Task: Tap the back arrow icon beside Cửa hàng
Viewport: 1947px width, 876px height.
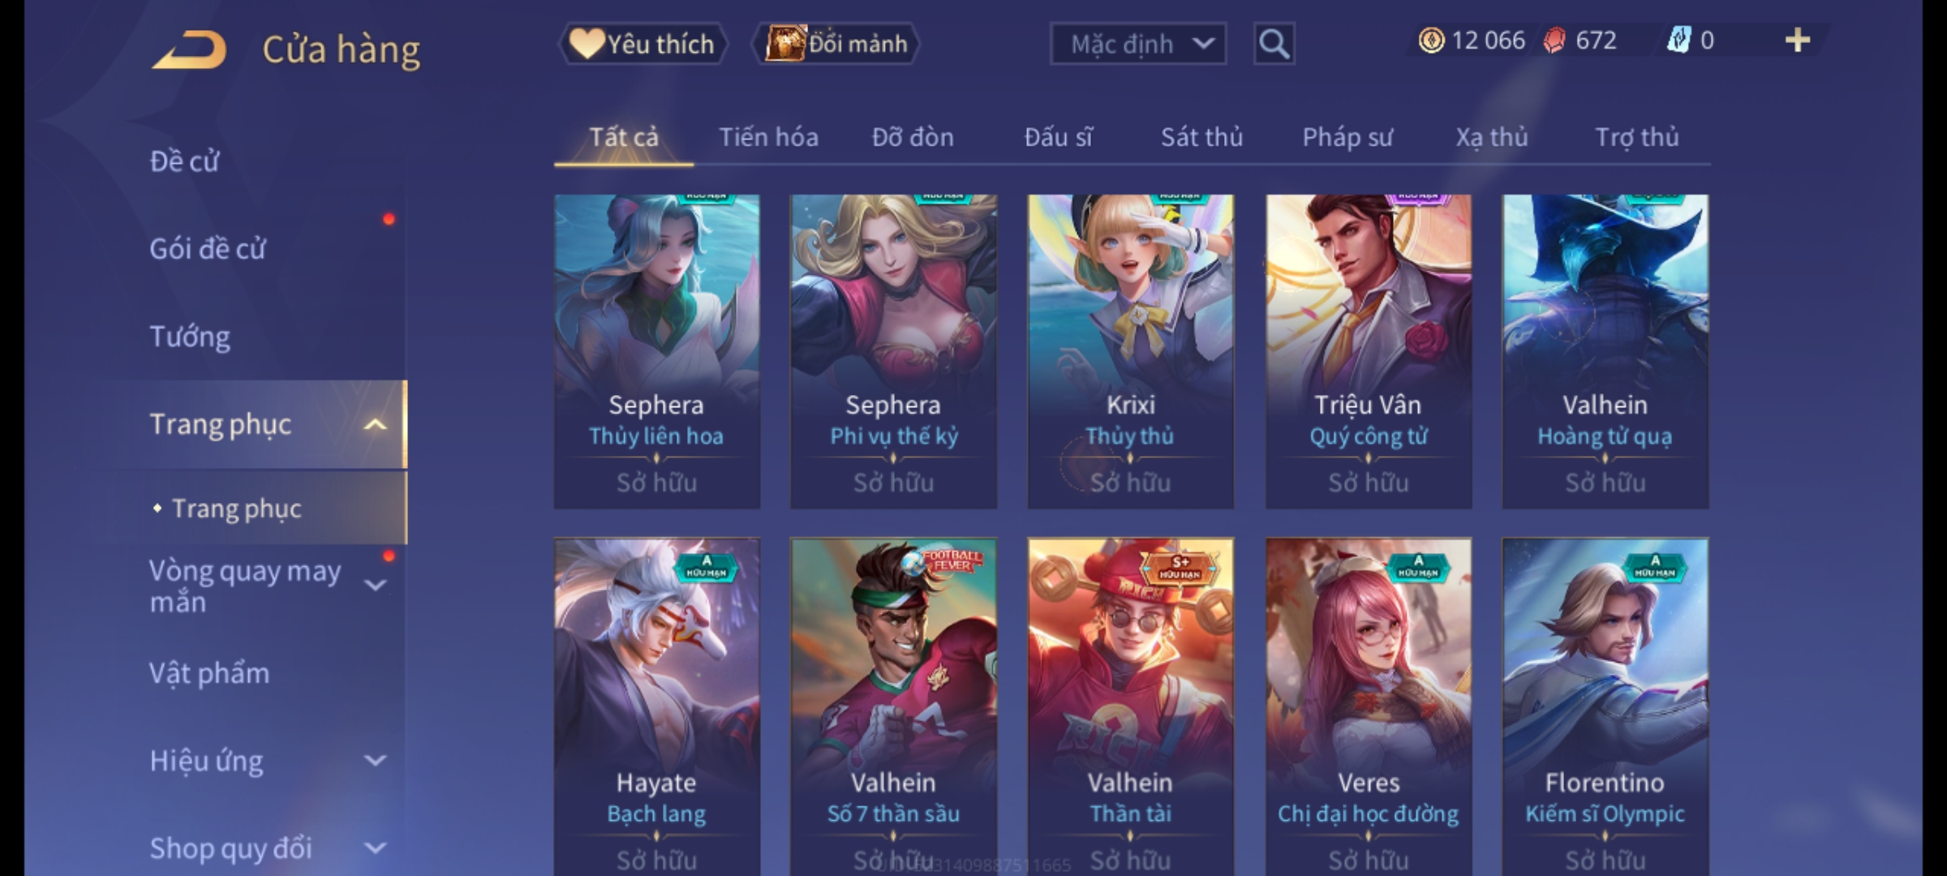Action: 189,50
